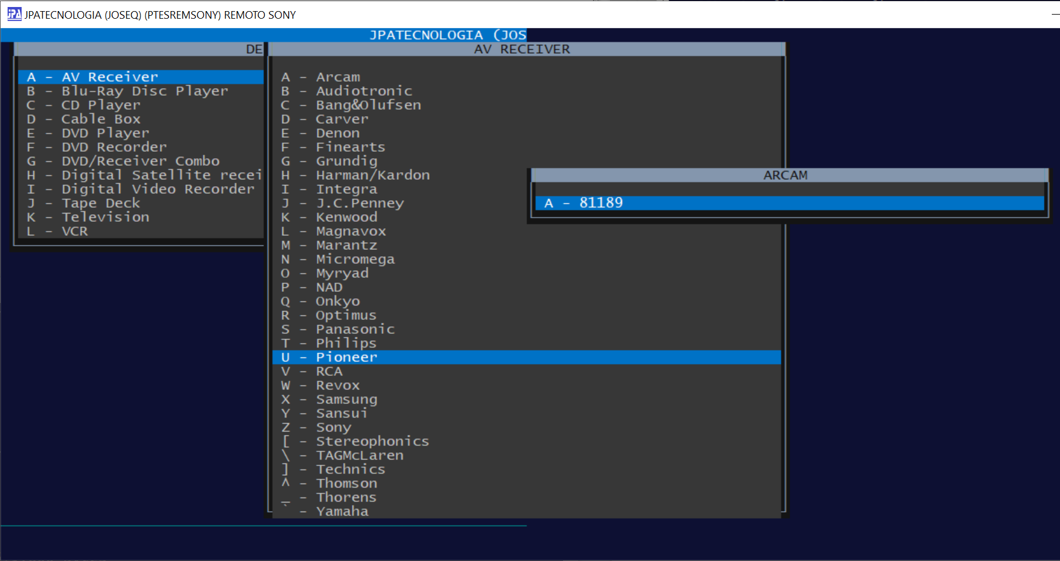
Task: Pick DVD Player from device list
Action: pos(141,133)
